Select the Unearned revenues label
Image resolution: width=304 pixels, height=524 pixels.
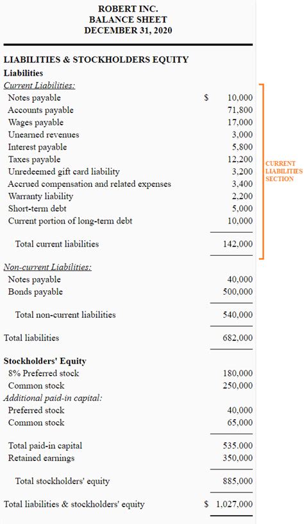(x=44, y=135)
